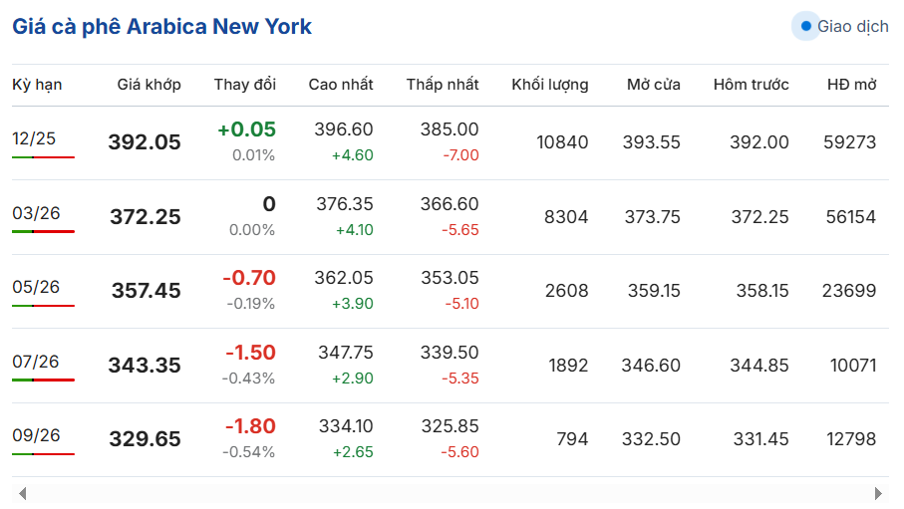Select the Giao dịch trading status label

click(x=852, y=27)
